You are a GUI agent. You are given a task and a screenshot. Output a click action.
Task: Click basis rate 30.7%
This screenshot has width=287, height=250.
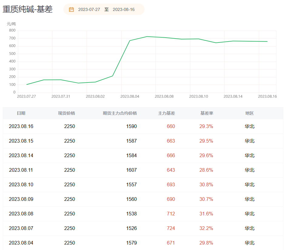(x=206, y=199)
